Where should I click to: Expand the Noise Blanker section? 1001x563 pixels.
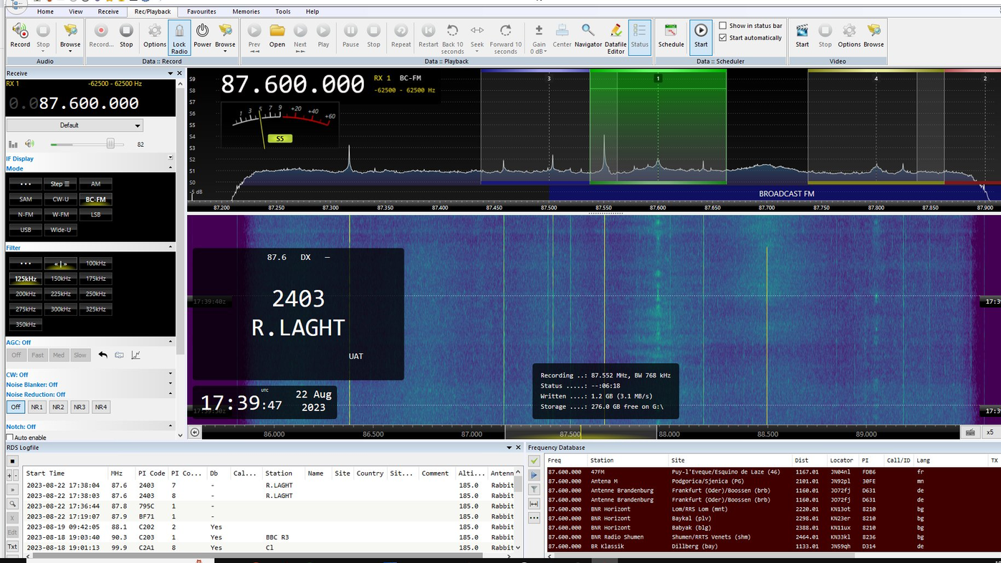(x=171, y=384)
